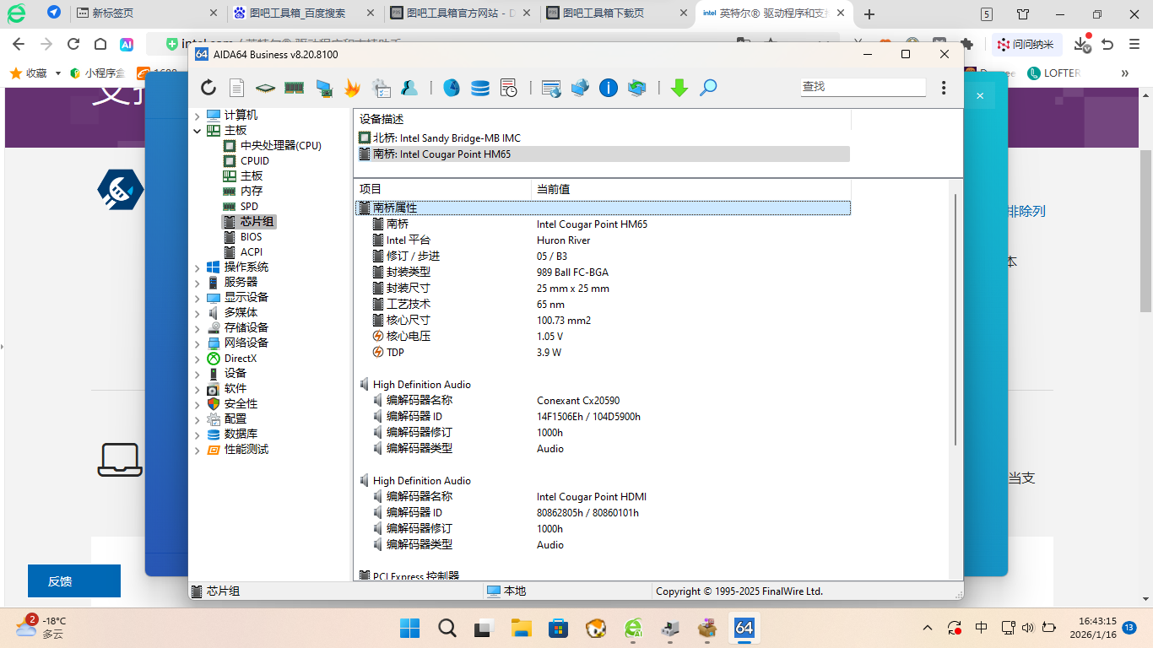The height and width of the screenshot is (648, 1153).
Task: Click the monitors with globe toolbar icon
Action: pyautogui.click(x=580, y=88)
